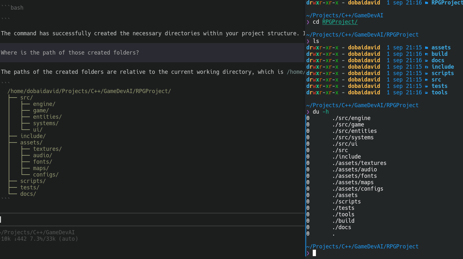Select the assets/ tree entry
The height and width of the screenshot is (259, 463).
31,142
